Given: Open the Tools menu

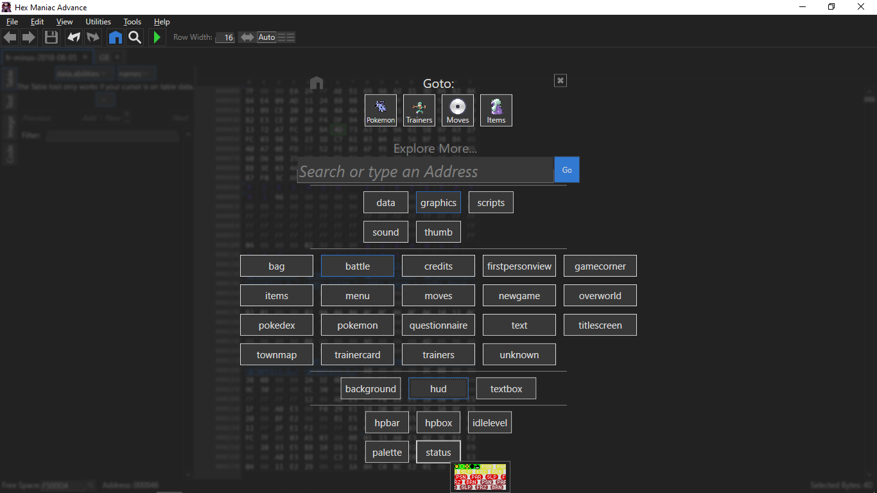Looking at the screenshot, I should (132, 22).
